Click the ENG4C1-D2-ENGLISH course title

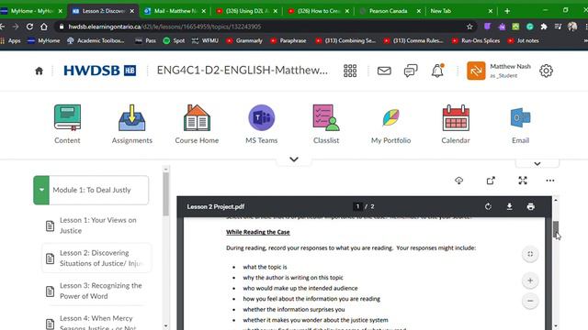coord(243,71)
